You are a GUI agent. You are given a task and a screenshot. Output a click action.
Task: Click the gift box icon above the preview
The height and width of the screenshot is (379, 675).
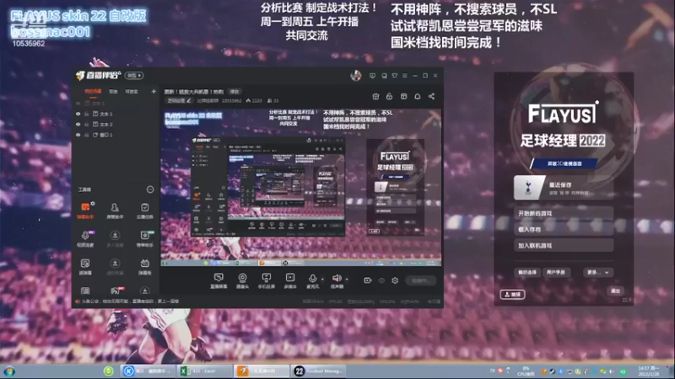click(375, 96)
